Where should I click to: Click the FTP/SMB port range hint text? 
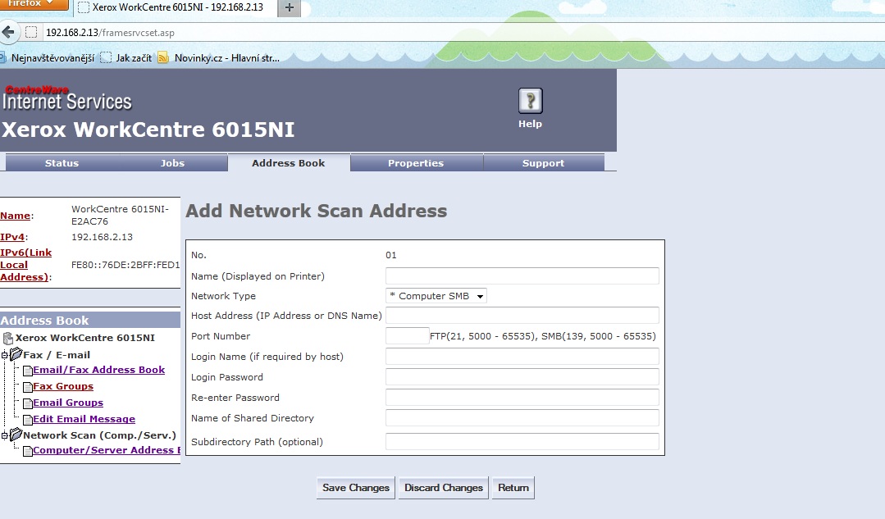(543, 335)
